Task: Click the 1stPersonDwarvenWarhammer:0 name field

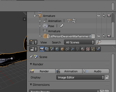Action: click(71, 36)
